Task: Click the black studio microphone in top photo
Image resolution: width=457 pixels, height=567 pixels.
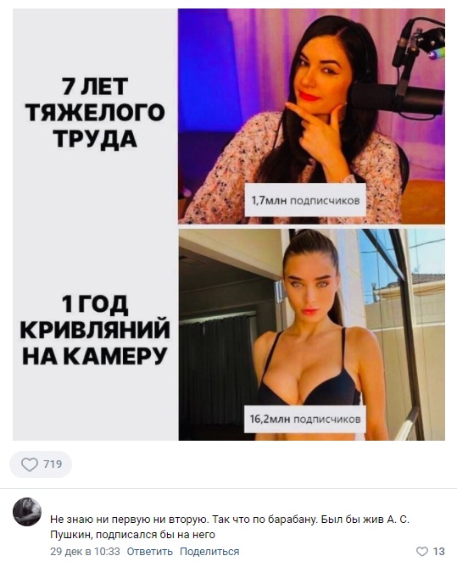Action: point(396,96)
